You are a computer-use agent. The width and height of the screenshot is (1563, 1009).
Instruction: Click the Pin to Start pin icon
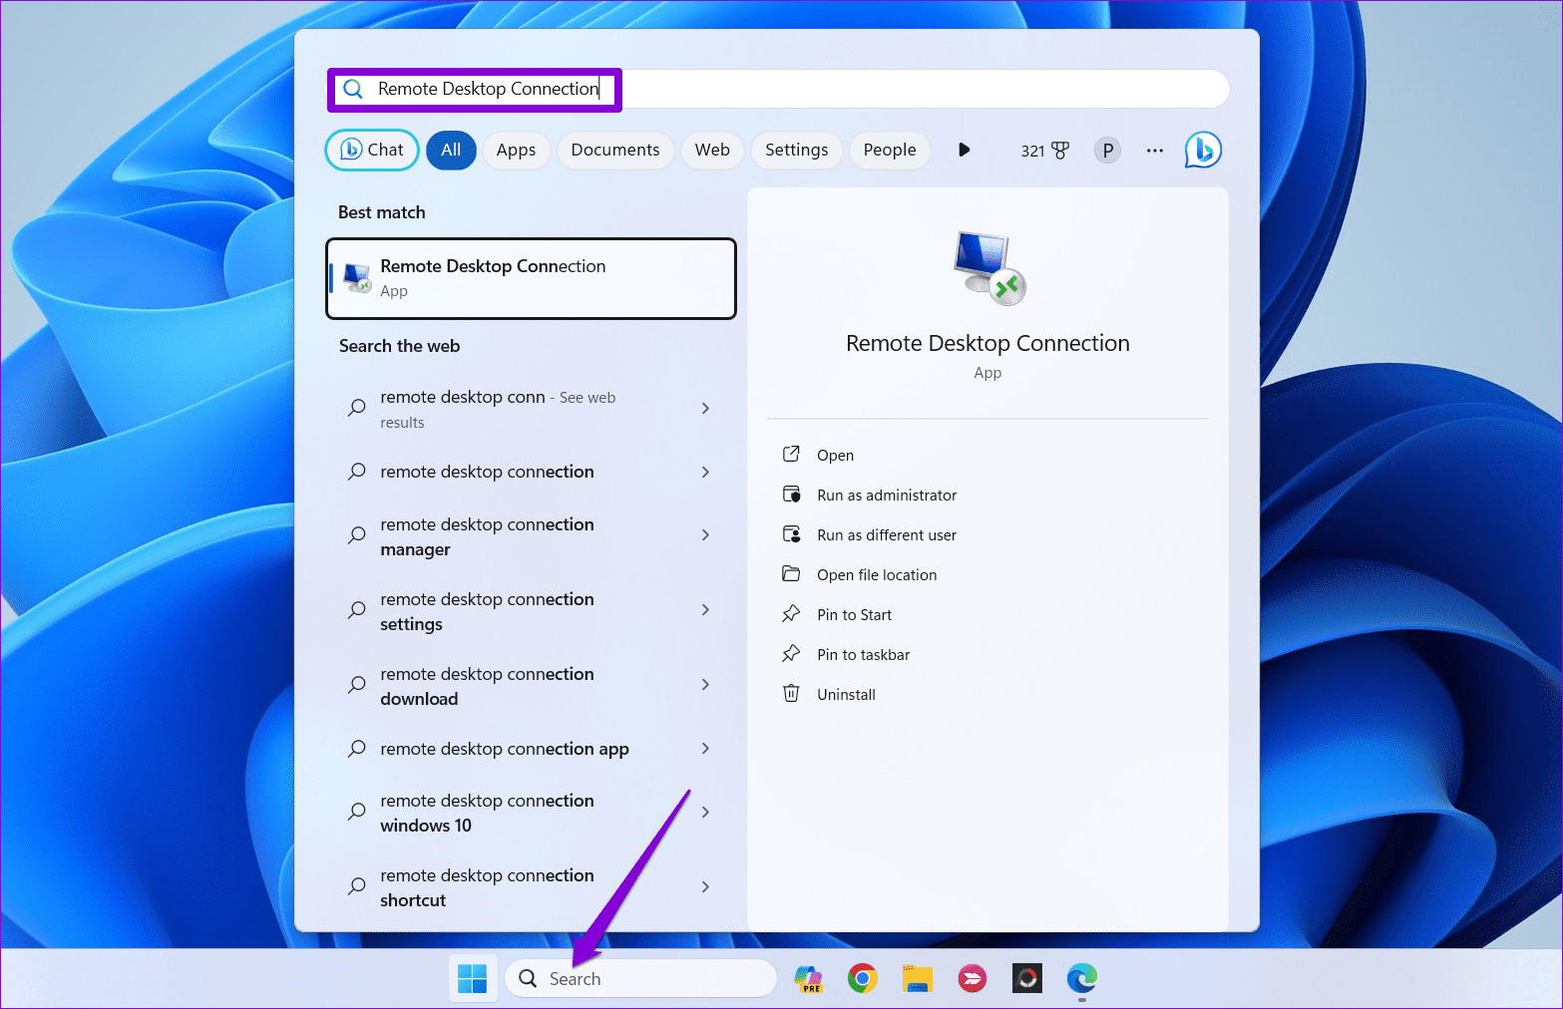(791, 614)
